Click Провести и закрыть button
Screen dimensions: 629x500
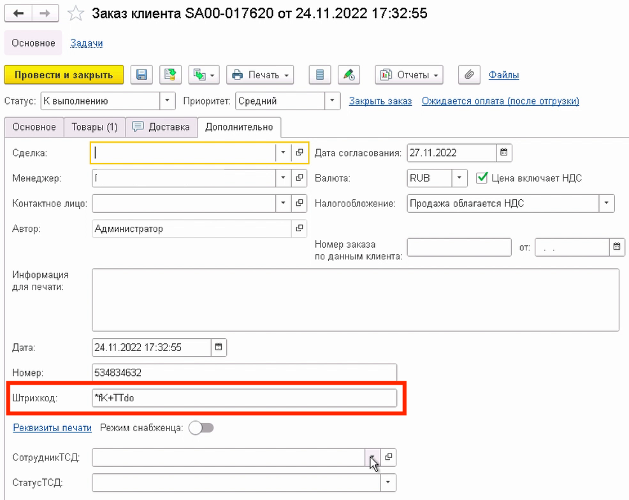coord(64,75)
